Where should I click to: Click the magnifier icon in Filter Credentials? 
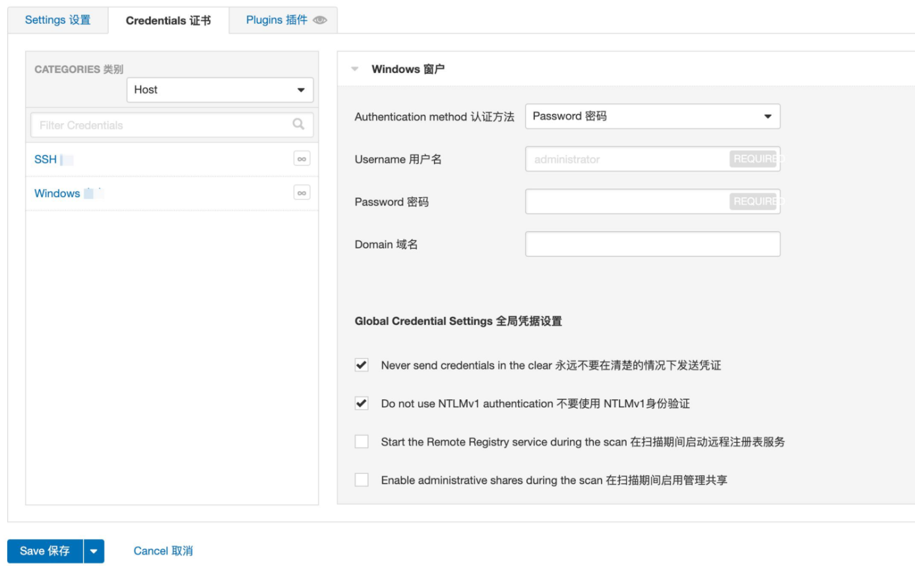pos(298,125)
